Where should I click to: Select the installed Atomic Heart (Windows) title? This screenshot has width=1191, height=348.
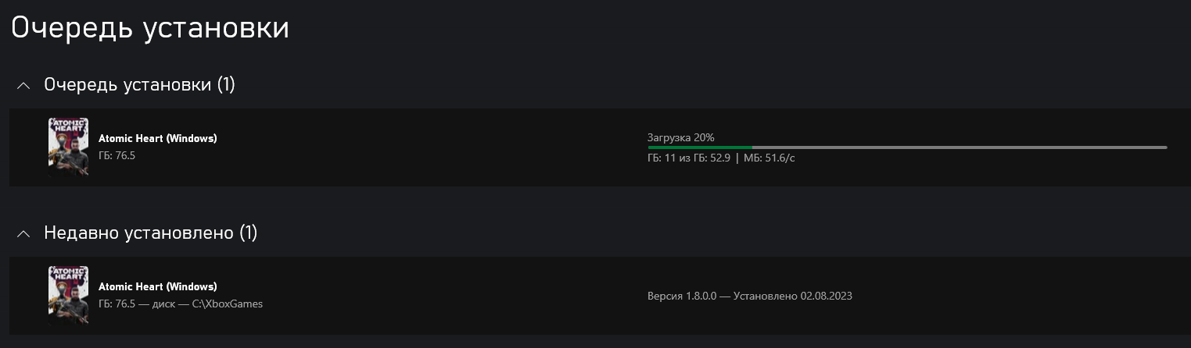(x=157, y=287)
